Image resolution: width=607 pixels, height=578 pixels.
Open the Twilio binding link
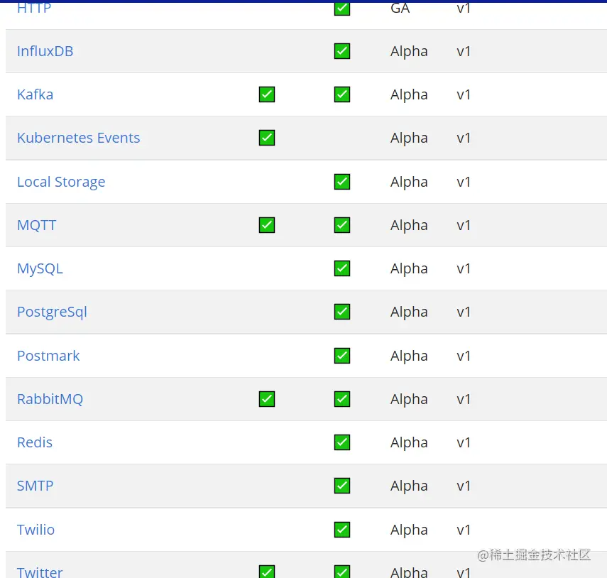coord(36,530)
